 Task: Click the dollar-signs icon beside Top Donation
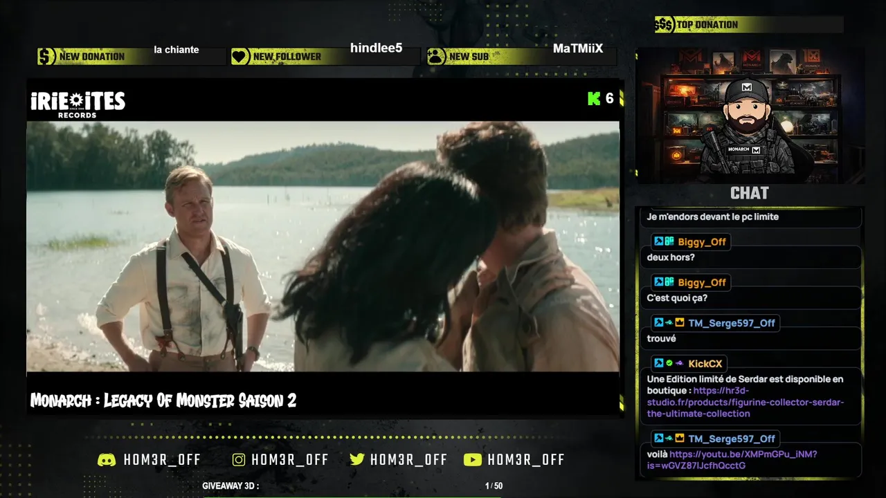click(664, 25)
